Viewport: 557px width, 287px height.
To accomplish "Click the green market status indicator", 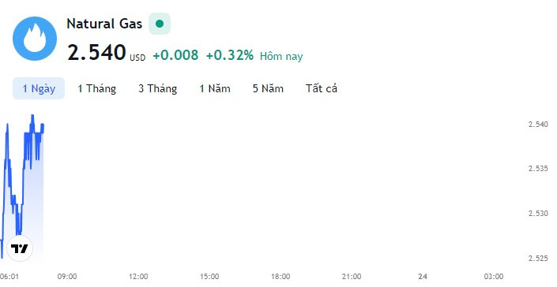I will click(160, 24).
